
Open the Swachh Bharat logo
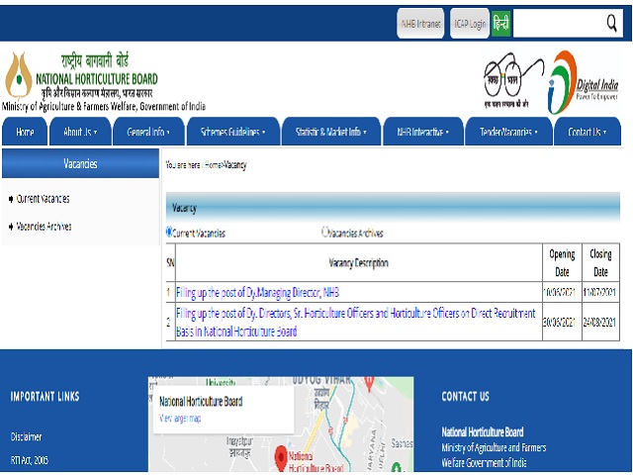[512, 80]
